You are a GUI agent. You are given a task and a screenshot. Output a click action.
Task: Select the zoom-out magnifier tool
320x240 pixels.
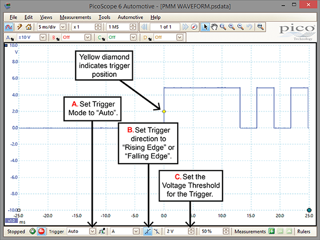click(241, 27)
